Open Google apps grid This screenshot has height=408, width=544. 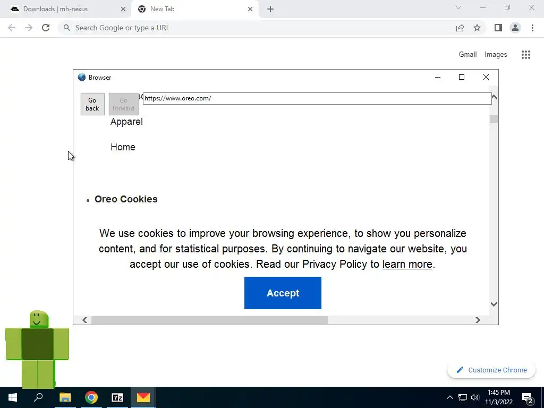coord(526,55)
